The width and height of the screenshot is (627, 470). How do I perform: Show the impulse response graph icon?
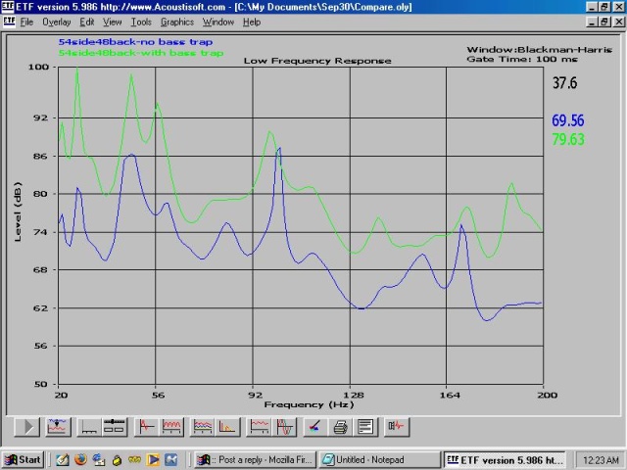coord(147,427)
